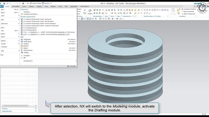The width and height of the screenshot is (209, 117).
Task: Expand the Export submenu
Action: point(9,37)
